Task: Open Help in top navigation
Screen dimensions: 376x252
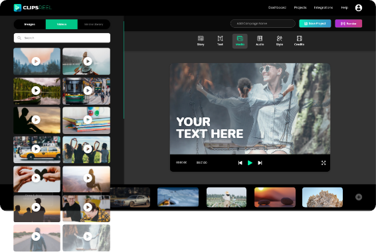Action: [345, 7]
